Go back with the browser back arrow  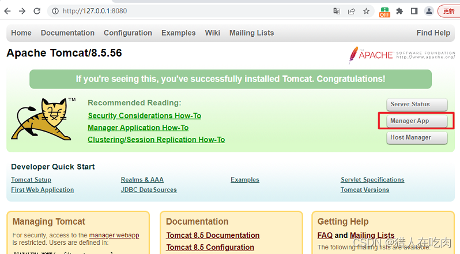[7, 11]
